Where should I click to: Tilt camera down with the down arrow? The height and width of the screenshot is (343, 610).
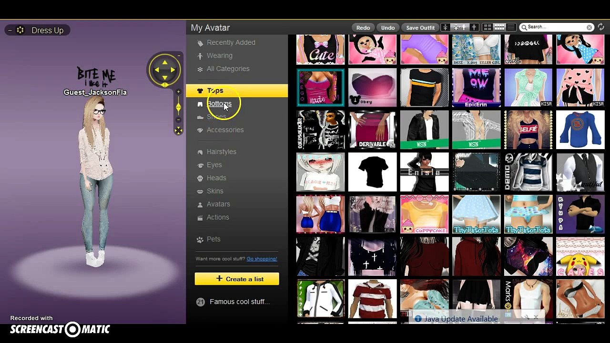(x=164, y=78)
